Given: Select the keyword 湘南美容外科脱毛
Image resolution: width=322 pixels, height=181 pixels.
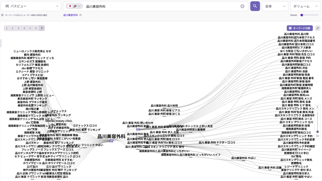Looking at the screenshot, I should (295, 129).
